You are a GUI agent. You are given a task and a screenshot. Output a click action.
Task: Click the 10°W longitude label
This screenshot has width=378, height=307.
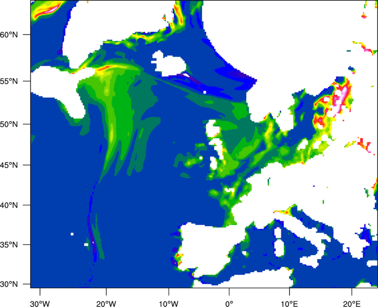pos(168,304)
